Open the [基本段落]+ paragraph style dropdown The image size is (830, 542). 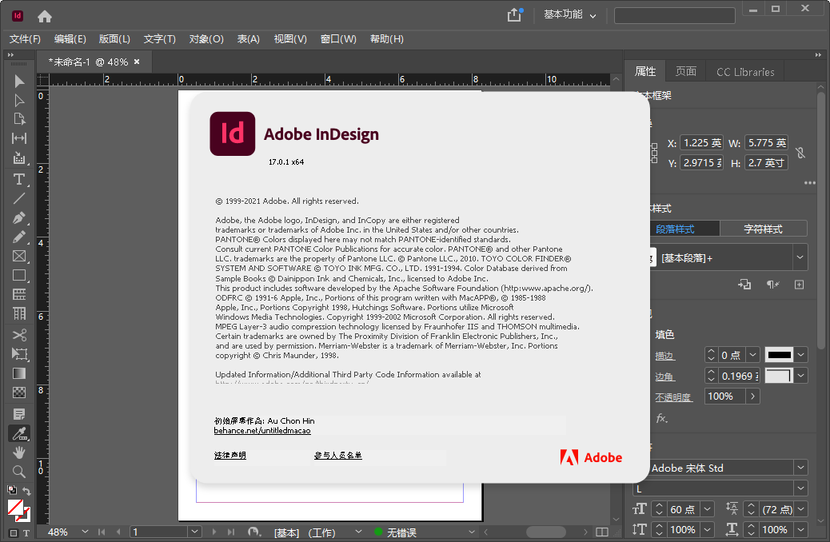800,257
